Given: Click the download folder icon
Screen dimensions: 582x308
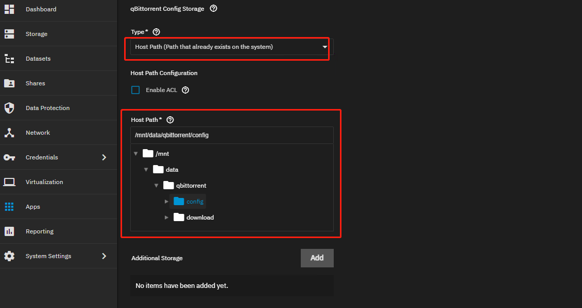Looking at the screenshot, I should click(x=179, y=217).
